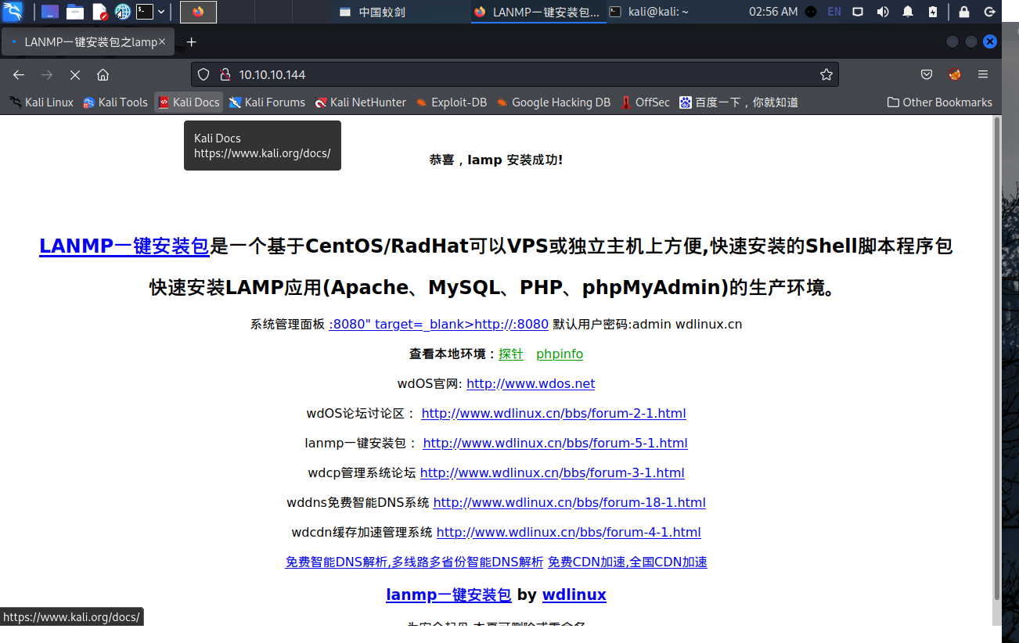Open the Kali Linux bookmark
The height and width of the screenshot is (643, 1019).
(x=41, y=102)
